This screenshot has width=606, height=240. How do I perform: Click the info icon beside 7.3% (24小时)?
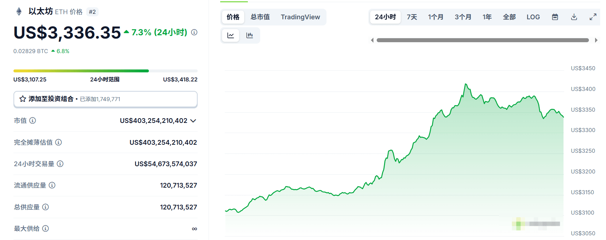pos(194,32)
